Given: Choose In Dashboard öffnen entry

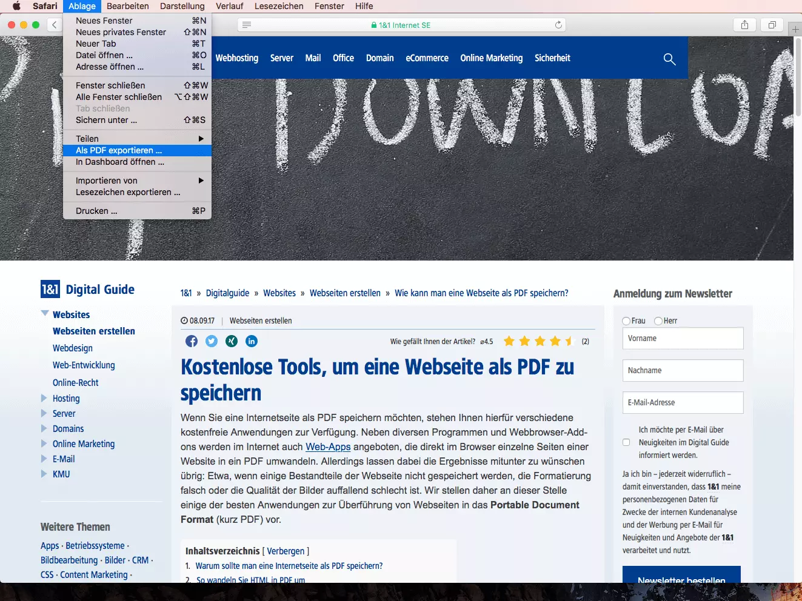Looking at the screenshot, I should [137, 162].
